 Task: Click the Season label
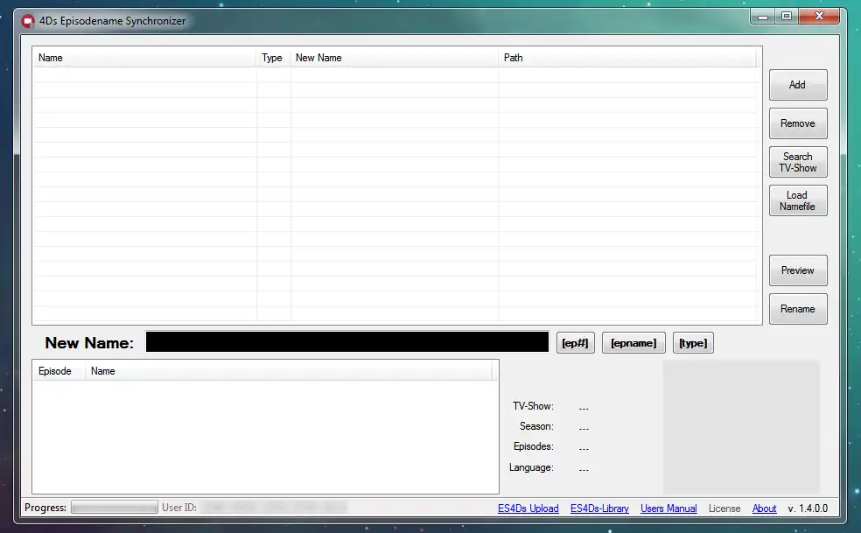click(x=536, y=426)
